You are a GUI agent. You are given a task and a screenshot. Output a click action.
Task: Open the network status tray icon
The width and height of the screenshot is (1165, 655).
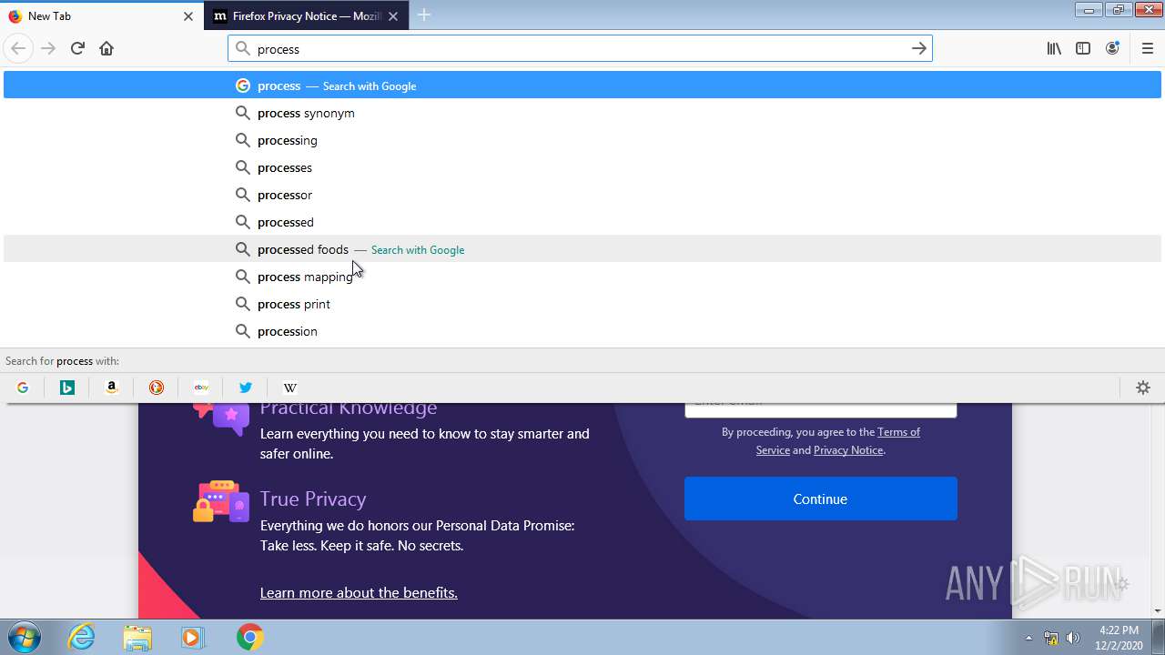pyautogui.click(x=1051, y=638)
